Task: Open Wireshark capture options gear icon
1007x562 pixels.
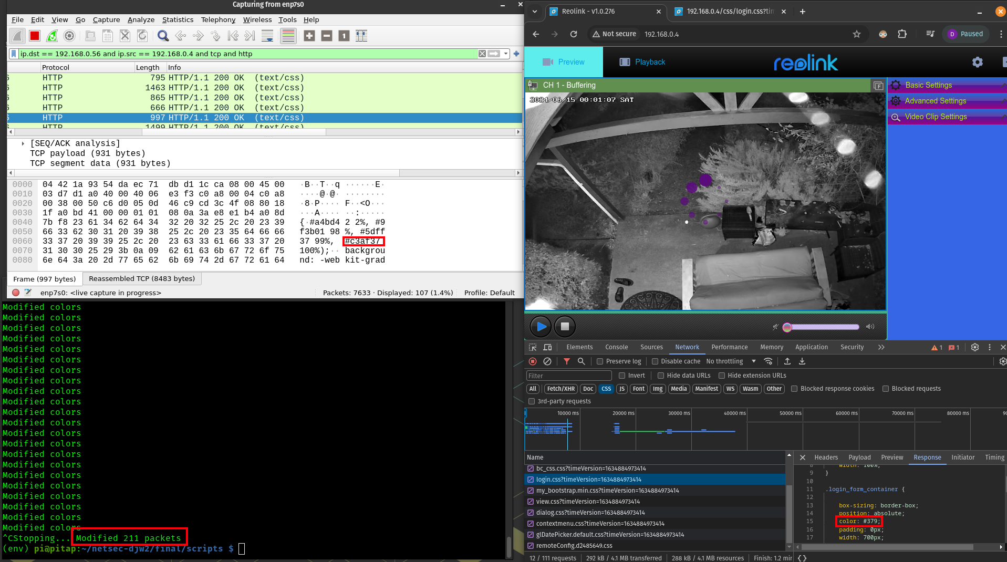Action: click(x=69, y=36)
